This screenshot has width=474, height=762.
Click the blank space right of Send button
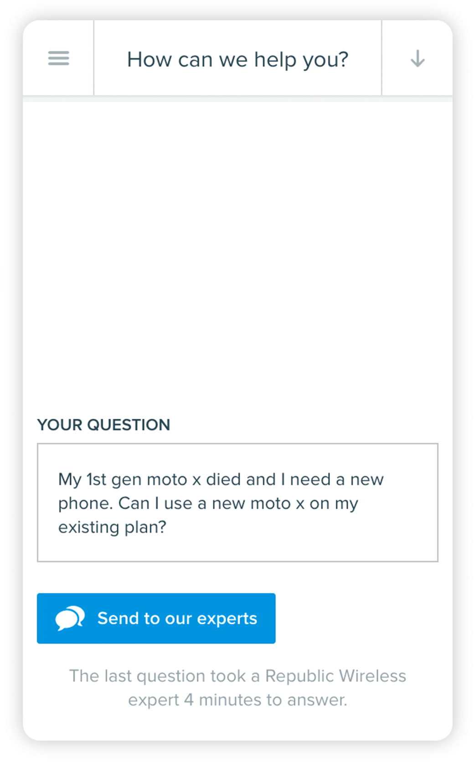[357, 618]
